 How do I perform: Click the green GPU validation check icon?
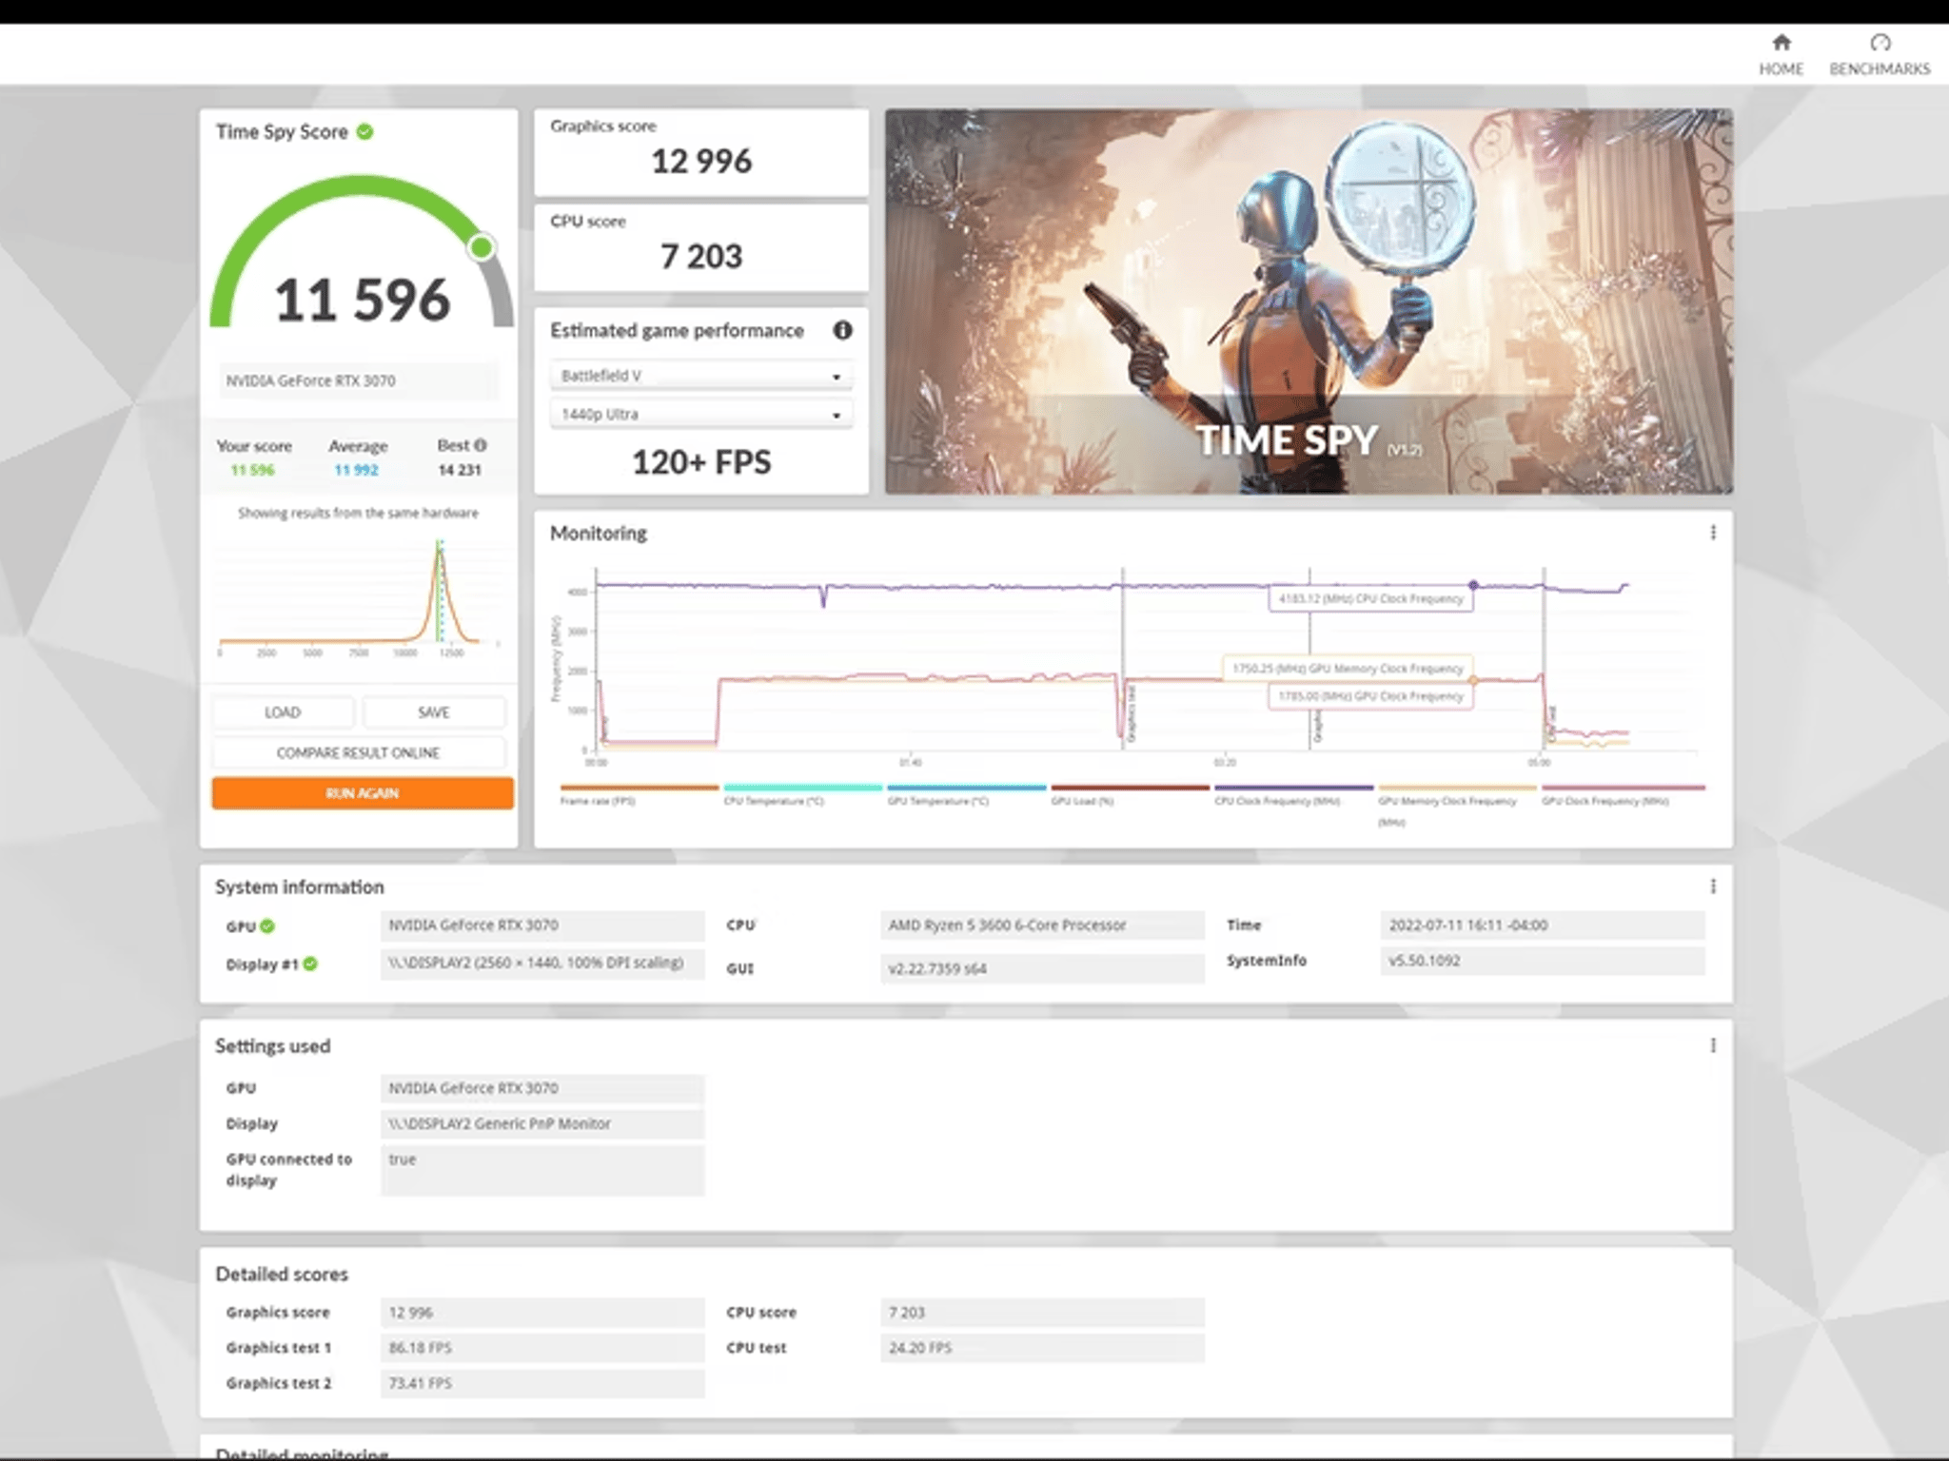(x=267, y=925)
